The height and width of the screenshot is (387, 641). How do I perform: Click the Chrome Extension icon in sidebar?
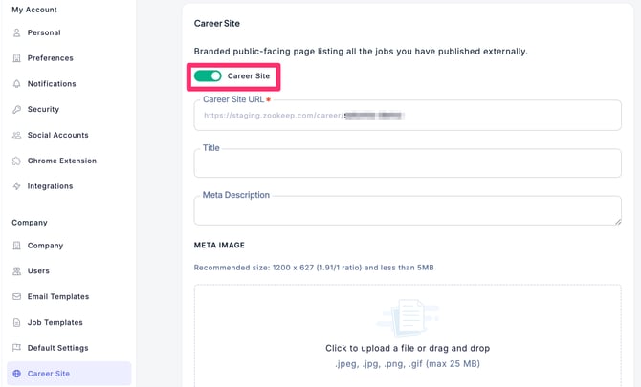tap(16, 161)
